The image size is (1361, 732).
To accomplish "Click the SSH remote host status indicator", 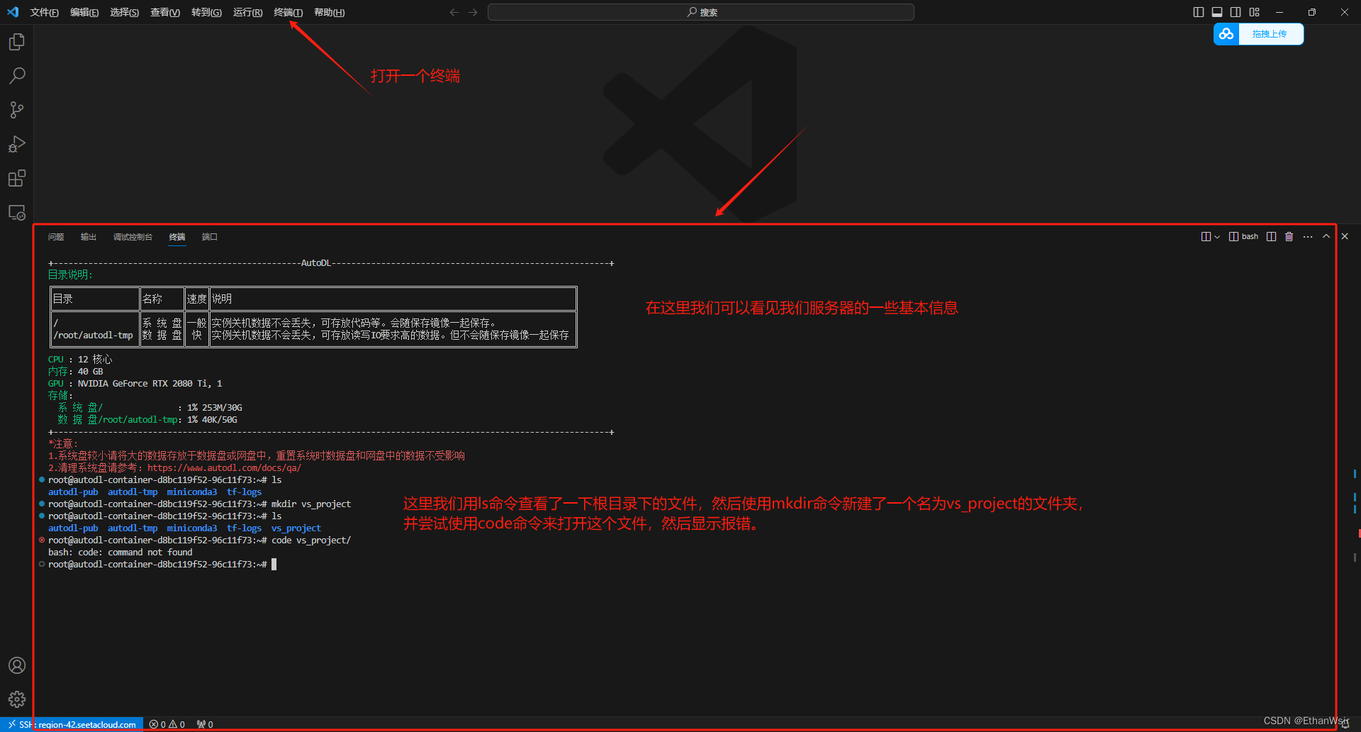I will coord(72,724).
